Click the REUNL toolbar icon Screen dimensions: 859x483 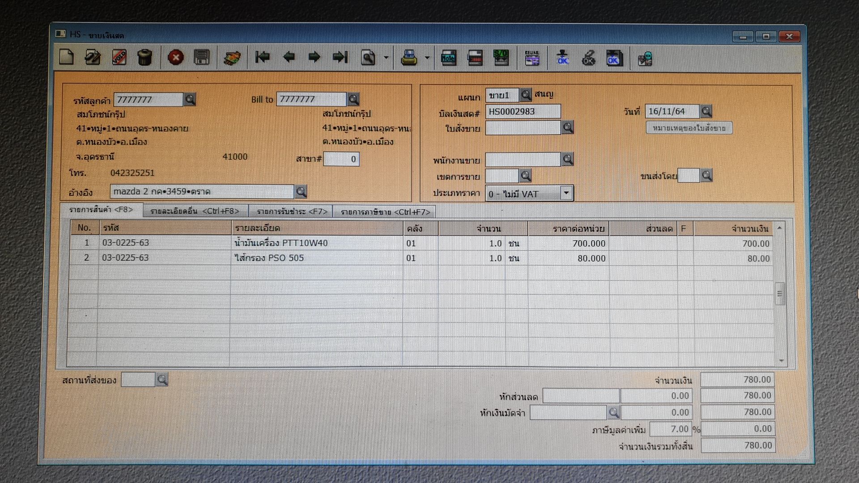coord(532,58)
